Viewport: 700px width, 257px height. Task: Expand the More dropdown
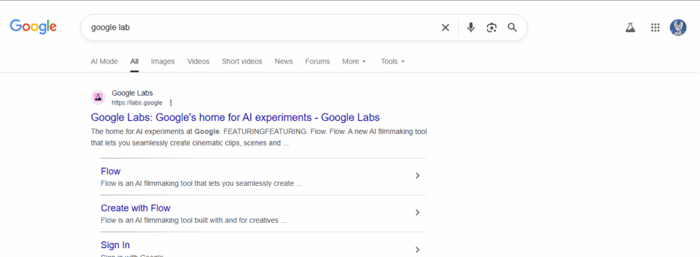(354, 62)
